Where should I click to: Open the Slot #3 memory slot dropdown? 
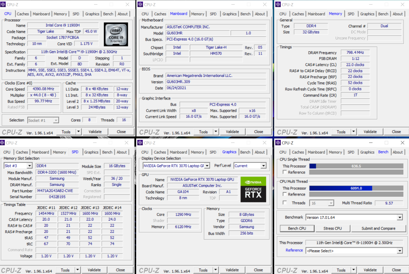tap(30, 166)
